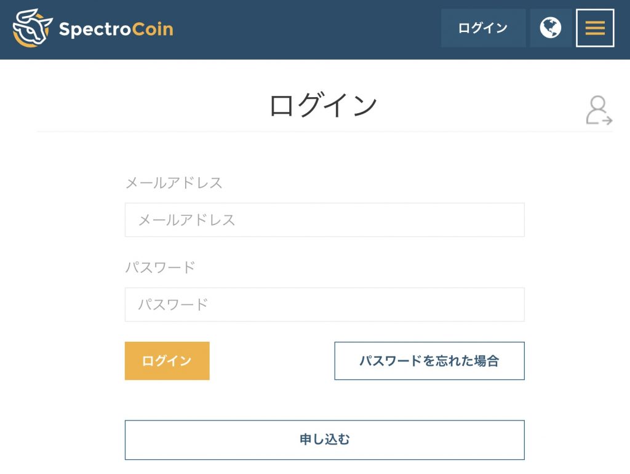Click the メールアドレス field label
Screen dimensions: 630x474
(x=174, y=183)
